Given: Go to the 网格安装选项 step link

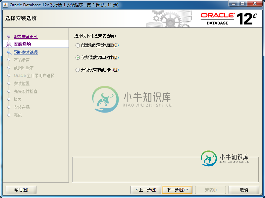Looking at the screenshot, I should (26, 52).
